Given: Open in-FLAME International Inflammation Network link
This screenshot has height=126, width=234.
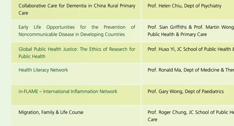Looking at the screenshot, I should pyautogui.click(x=68, y=91).
